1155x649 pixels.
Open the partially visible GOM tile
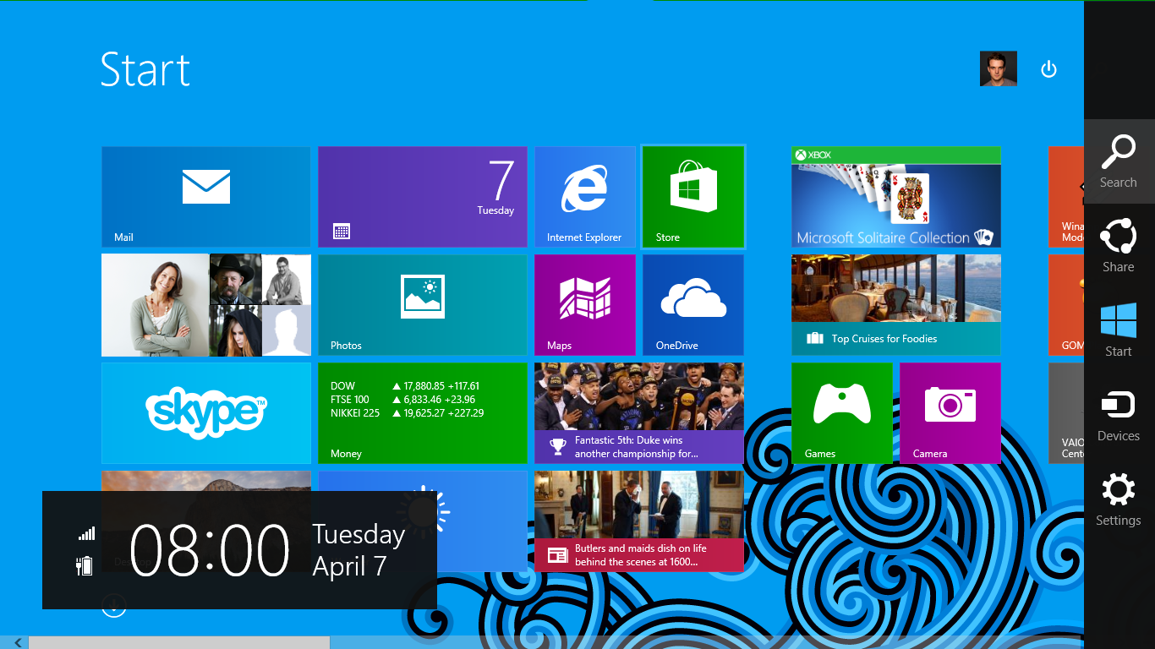1066,305
